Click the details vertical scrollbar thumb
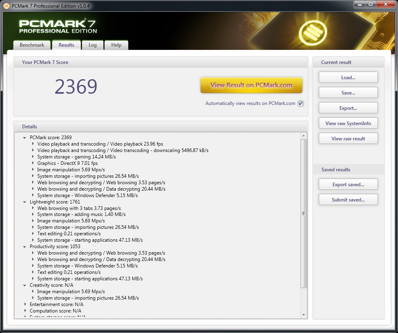Viewport: 398px width, 333px height. click(304, 214)
